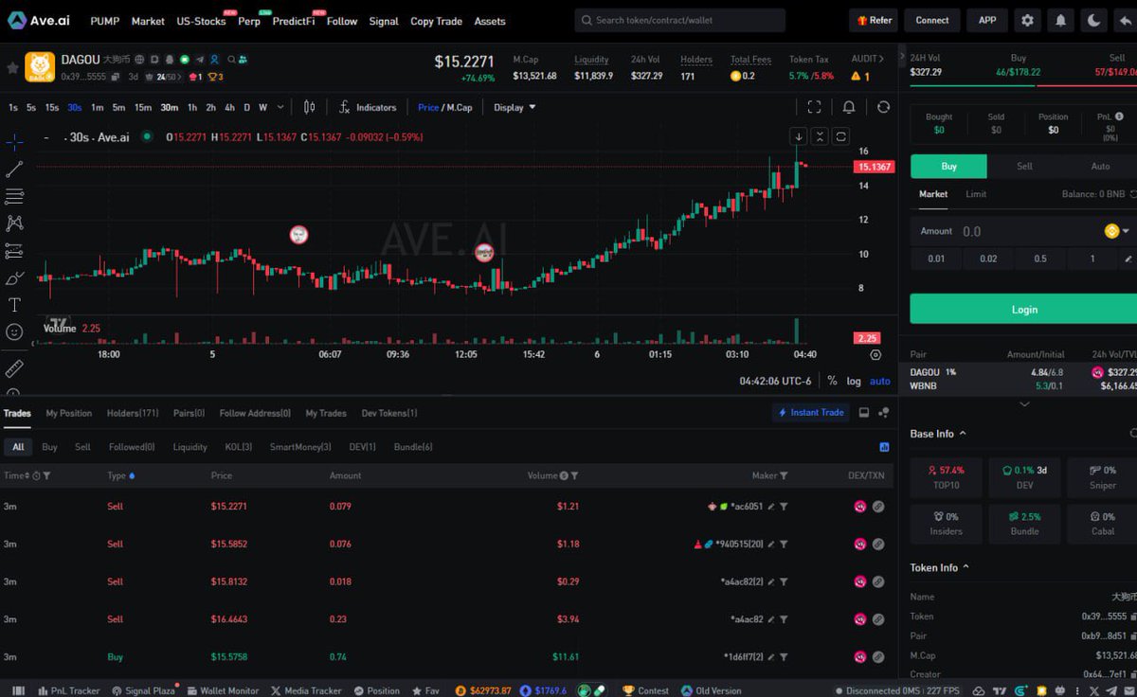Toggle percentage scale on chart
1137x697 pixels.
[832, 381]
